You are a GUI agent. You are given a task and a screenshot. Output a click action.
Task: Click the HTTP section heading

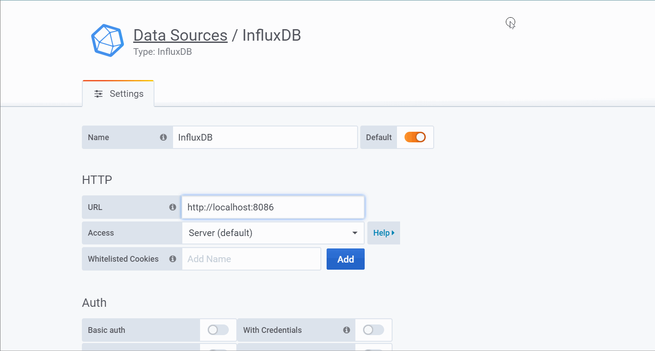pyautogui.click(x=97, y=180)
